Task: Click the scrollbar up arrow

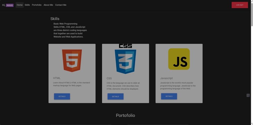Action: (x=252, y=1)
